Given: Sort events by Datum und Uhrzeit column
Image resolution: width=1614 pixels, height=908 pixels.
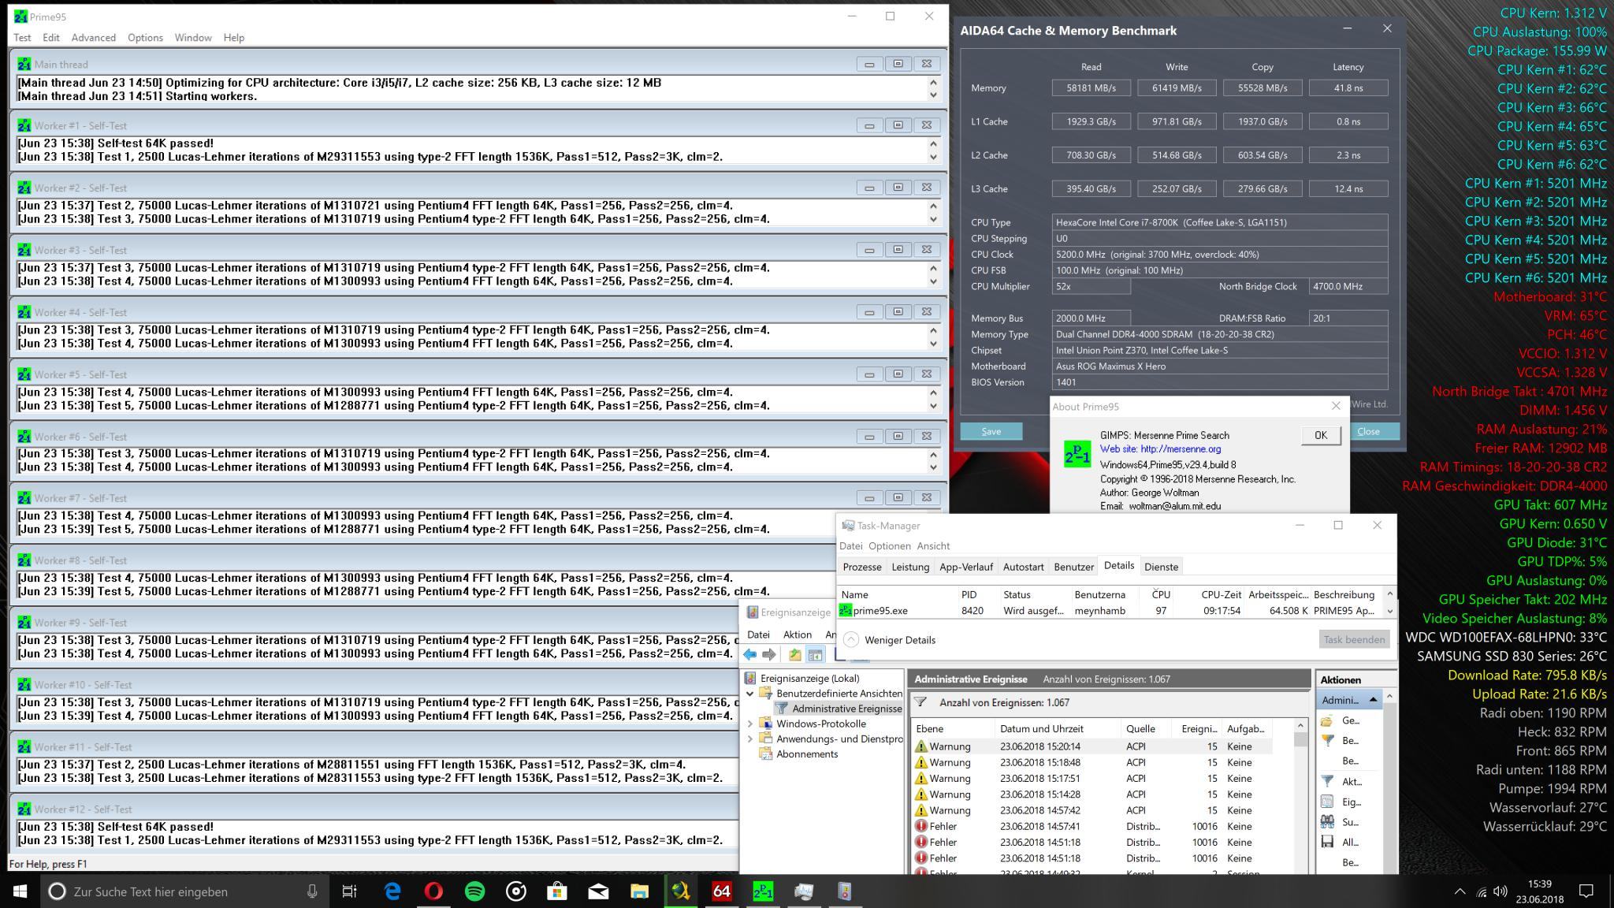Looking at the screenshot, I should 1041,728.
